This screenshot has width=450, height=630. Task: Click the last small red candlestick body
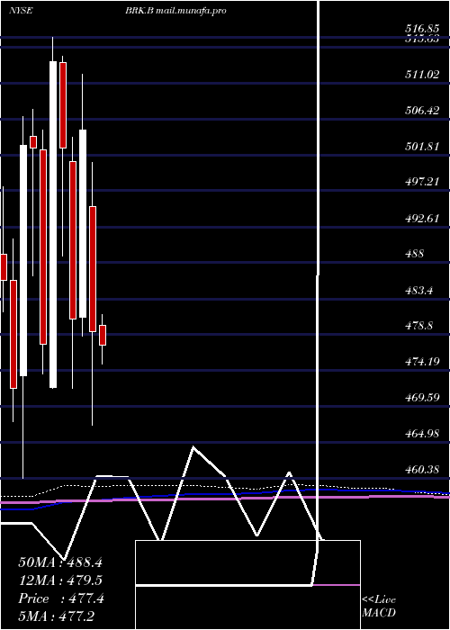pyautogui.click(x=103, y=335)
